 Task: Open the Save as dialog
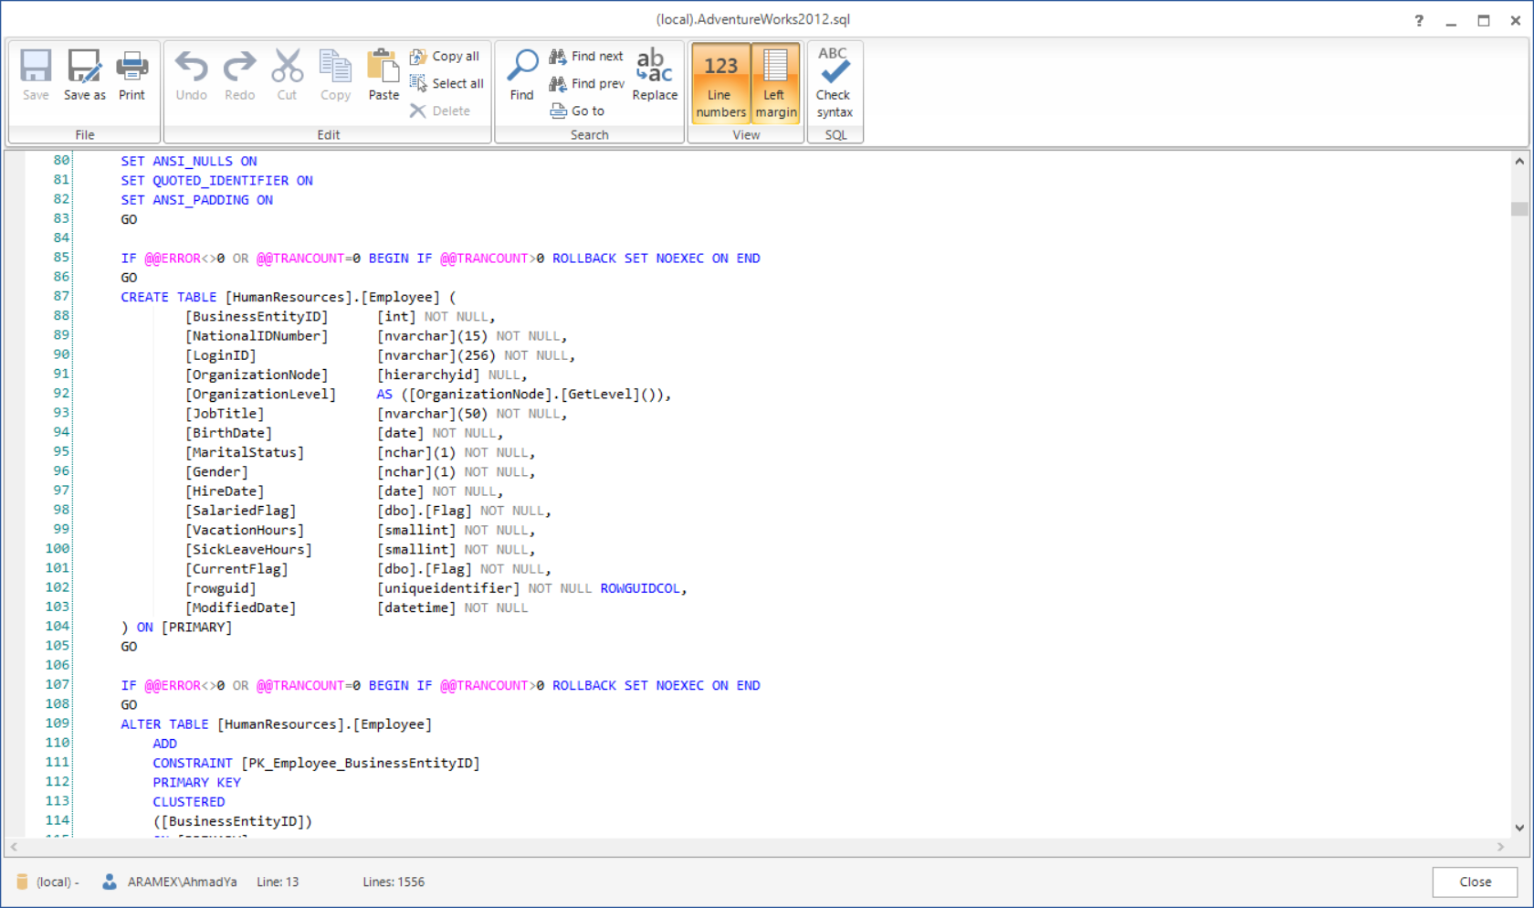coord(83,76)
